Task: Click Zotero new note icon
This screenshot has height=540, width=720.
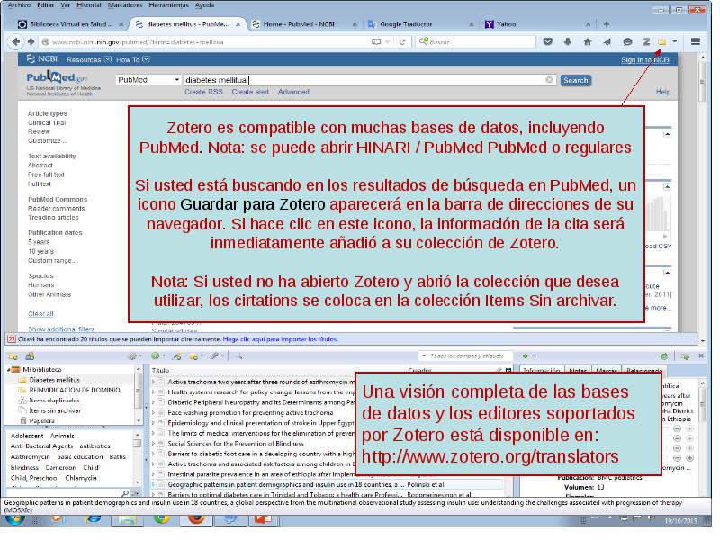Action: point(194,356)
